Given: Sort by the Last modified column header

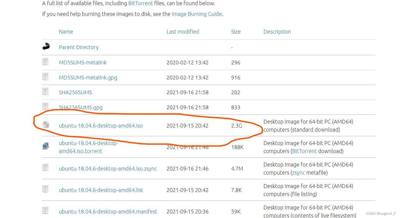Looking at the screenshot, I should pos(183,32).
